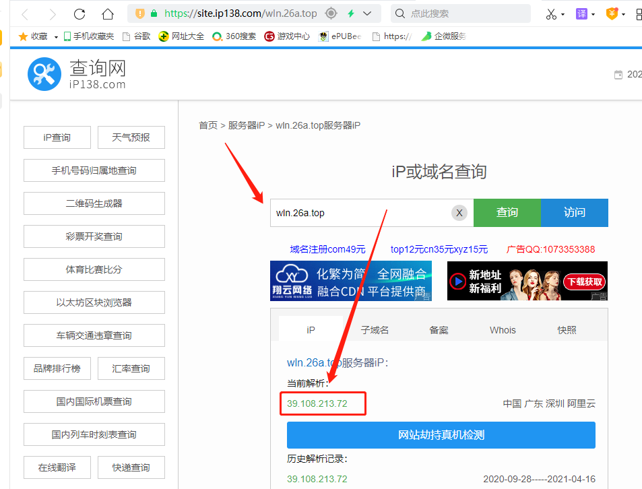Click the lightning speed mode icon
This screenshot has height=489, width=642.
(350, 13)
